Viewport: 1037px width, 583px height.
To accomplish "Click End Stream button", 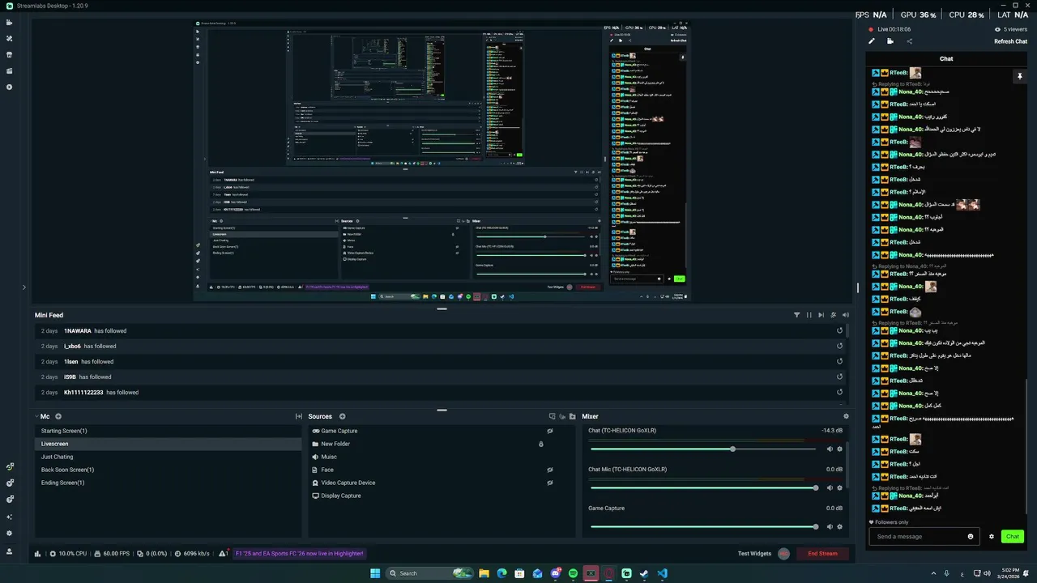I will click(x=822, y=554).
